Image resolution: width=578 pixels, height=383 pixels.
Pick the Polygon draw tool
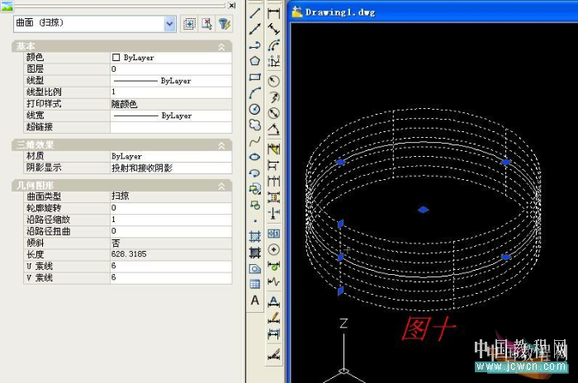click(255, 60)
